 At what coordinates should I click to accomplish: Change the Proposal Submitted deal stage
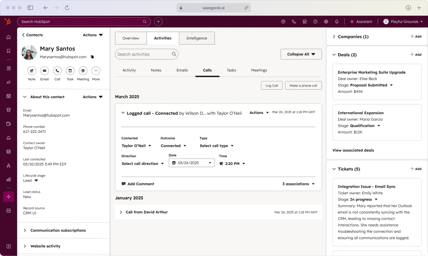(372, 85)
